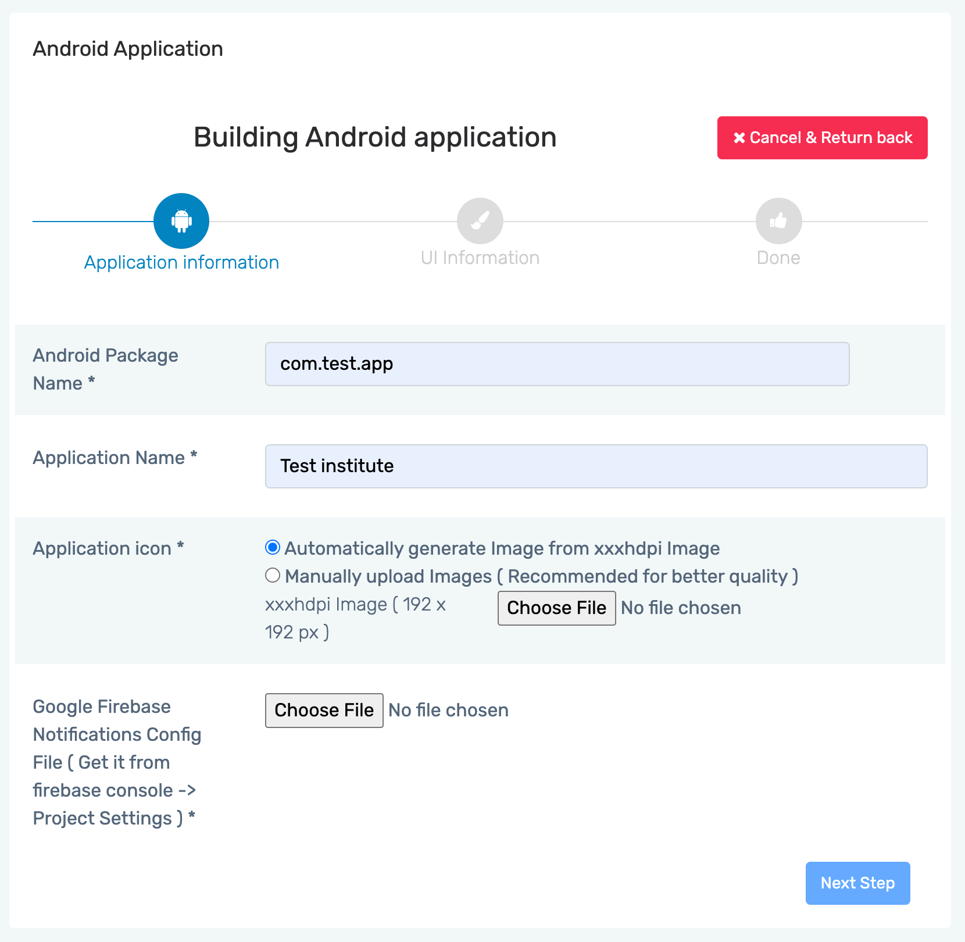The image size is (965, 942).
Task: Click the X icon in Cancel button
Action: pyautogui.click(x=739, y=138)
